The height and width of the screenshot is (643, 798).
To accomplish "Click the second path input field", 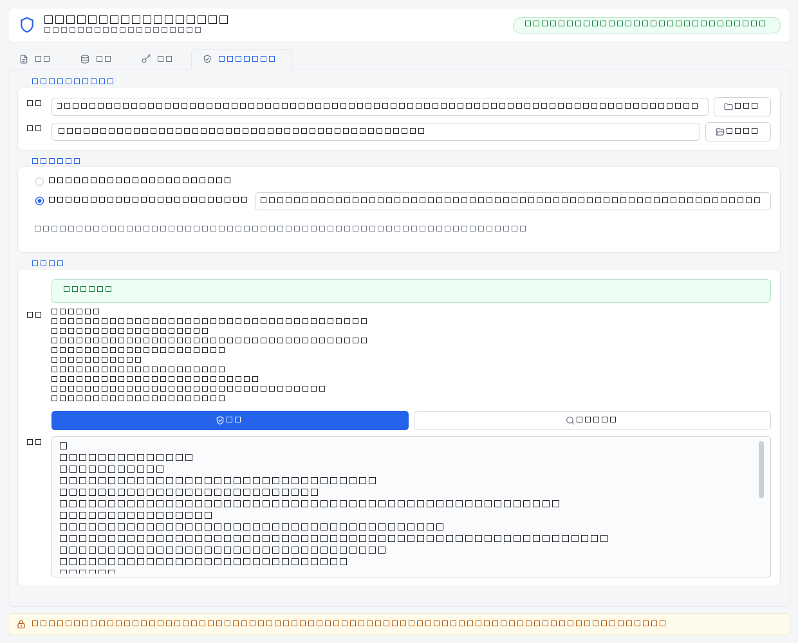I will 376,132.
